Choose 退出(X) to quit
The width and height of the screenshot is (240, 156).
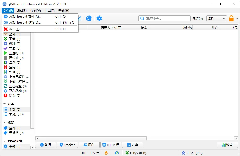point(40,29)
